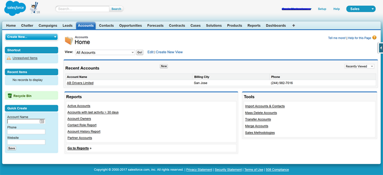Click the Create New View link
383x175 pixels.
click(x=169, y=52)
